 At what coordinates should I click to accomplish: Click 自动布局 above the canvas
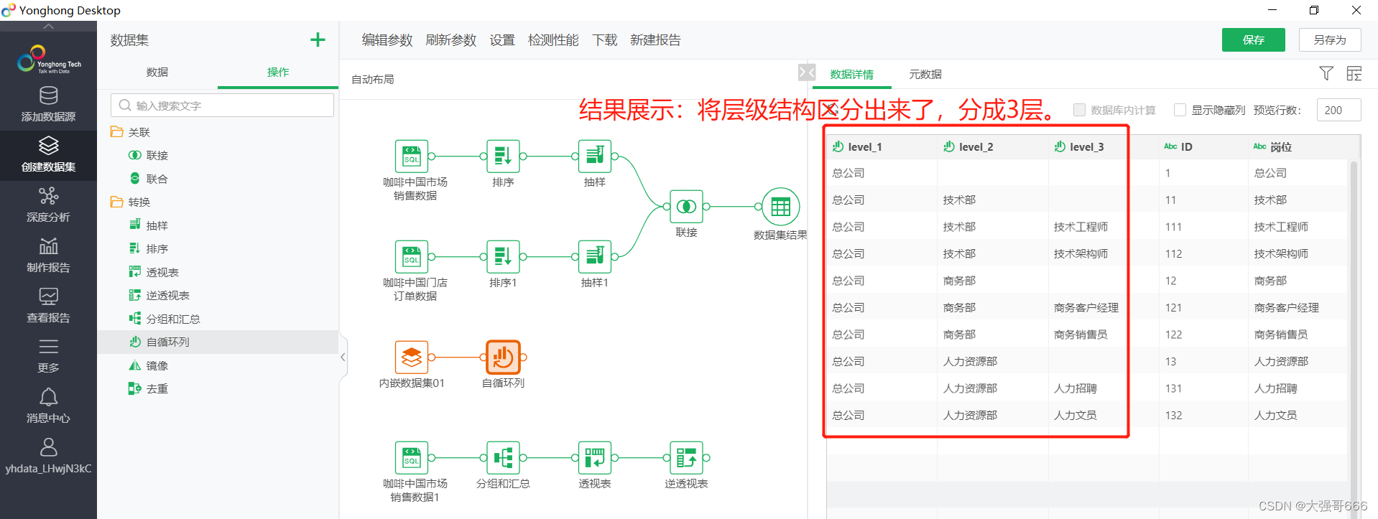373,79
